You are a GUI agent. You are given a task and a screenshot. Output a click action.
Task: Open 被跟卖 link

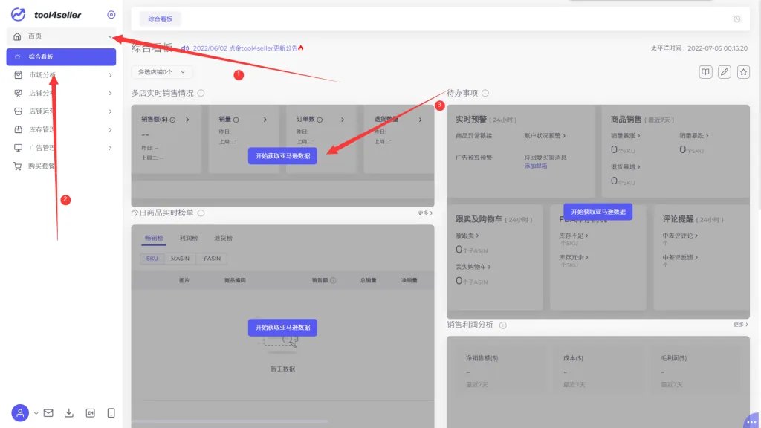click(x=467, y=236)
